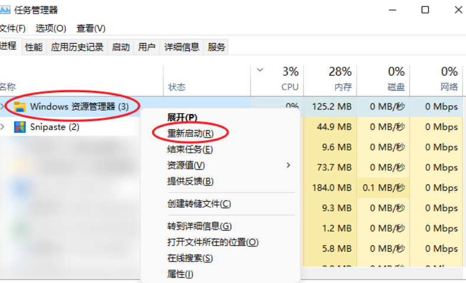Switch to the 性能 tab
The height and width of the screenshot is (283, 466).
coord(34,47)
